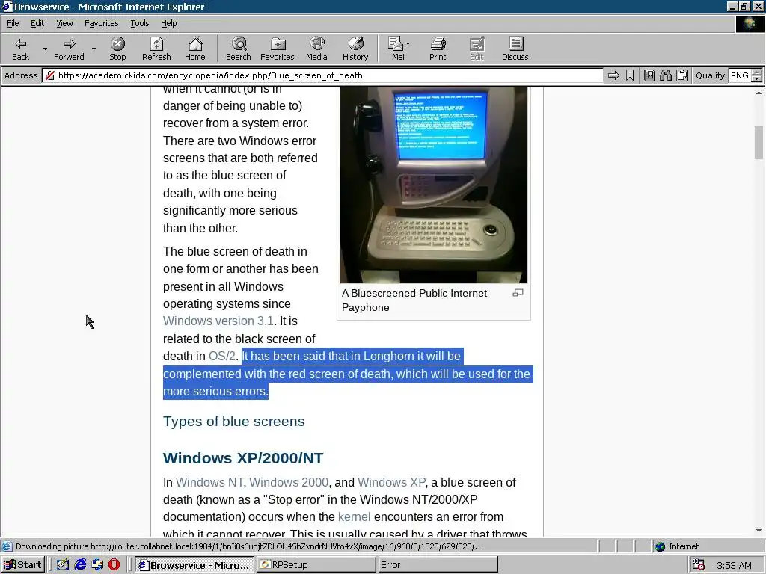Click the Go arrow next to address bar
Image resolution: width=766 pixels, height=574 pixels.
613,75
